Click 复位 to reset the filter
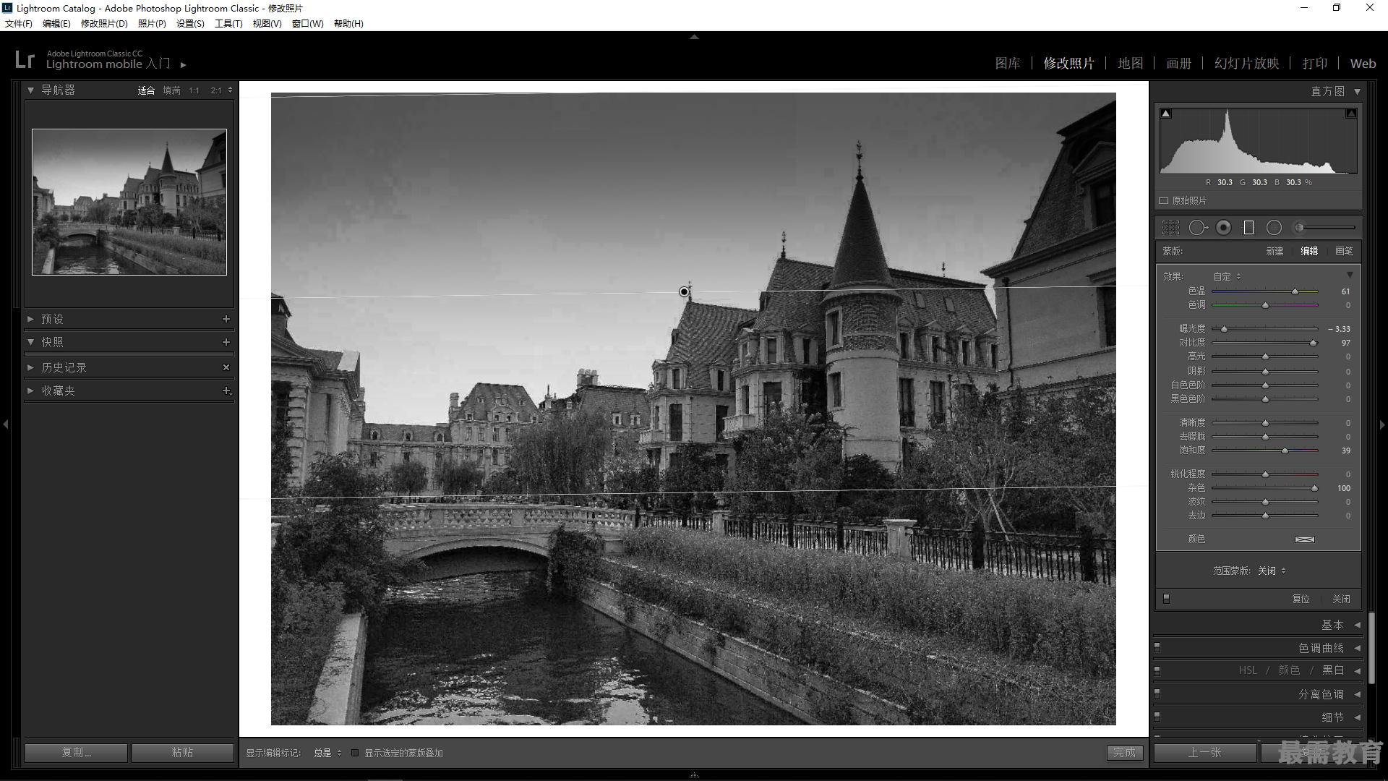Image resolution: width=1388 pixels, height=781 pixels. tap(1301, 599)
